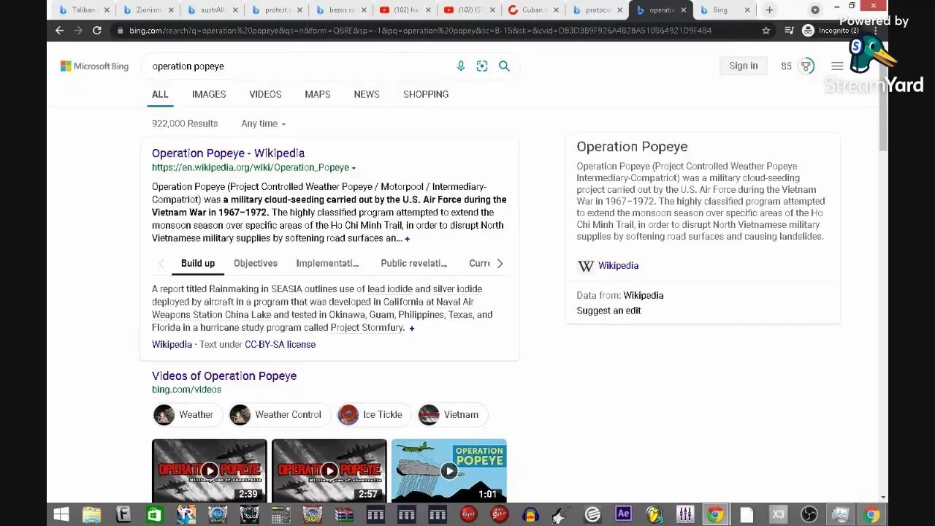This screenshot has width=935, height=526.
Task: Play the 1:01 Operation Popeye video
Action: [449, 470]
